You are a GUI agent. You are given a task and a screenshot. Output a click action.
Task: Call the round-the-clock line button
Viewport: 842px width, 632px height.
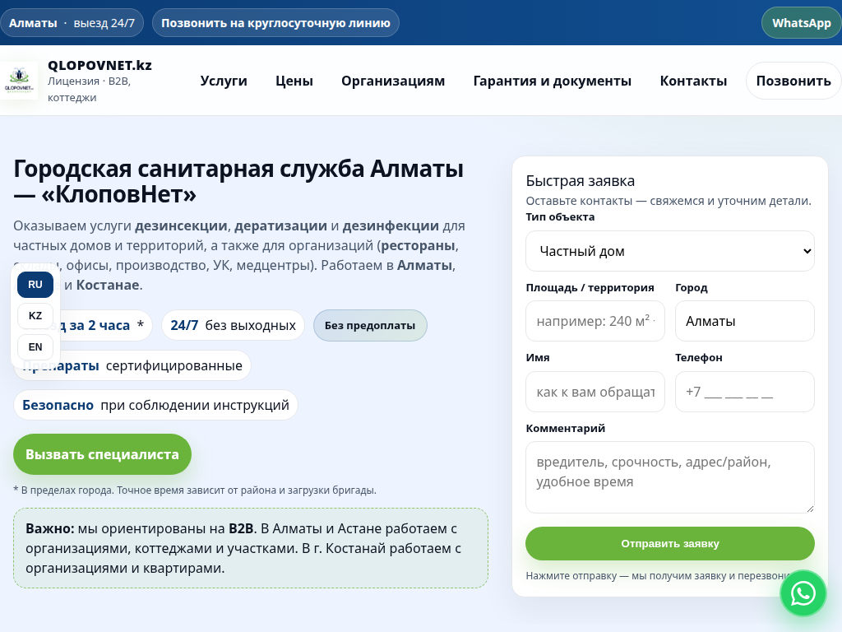coord(275,22)
